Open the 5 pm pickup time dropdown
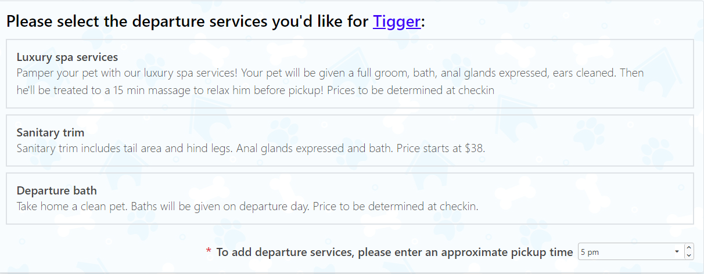This screenshot has width=704, height=274. (630, 252)
